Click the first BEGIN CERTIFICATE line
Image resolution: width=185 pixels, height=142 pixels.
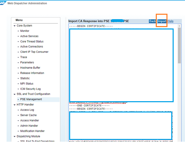[91, 26]
